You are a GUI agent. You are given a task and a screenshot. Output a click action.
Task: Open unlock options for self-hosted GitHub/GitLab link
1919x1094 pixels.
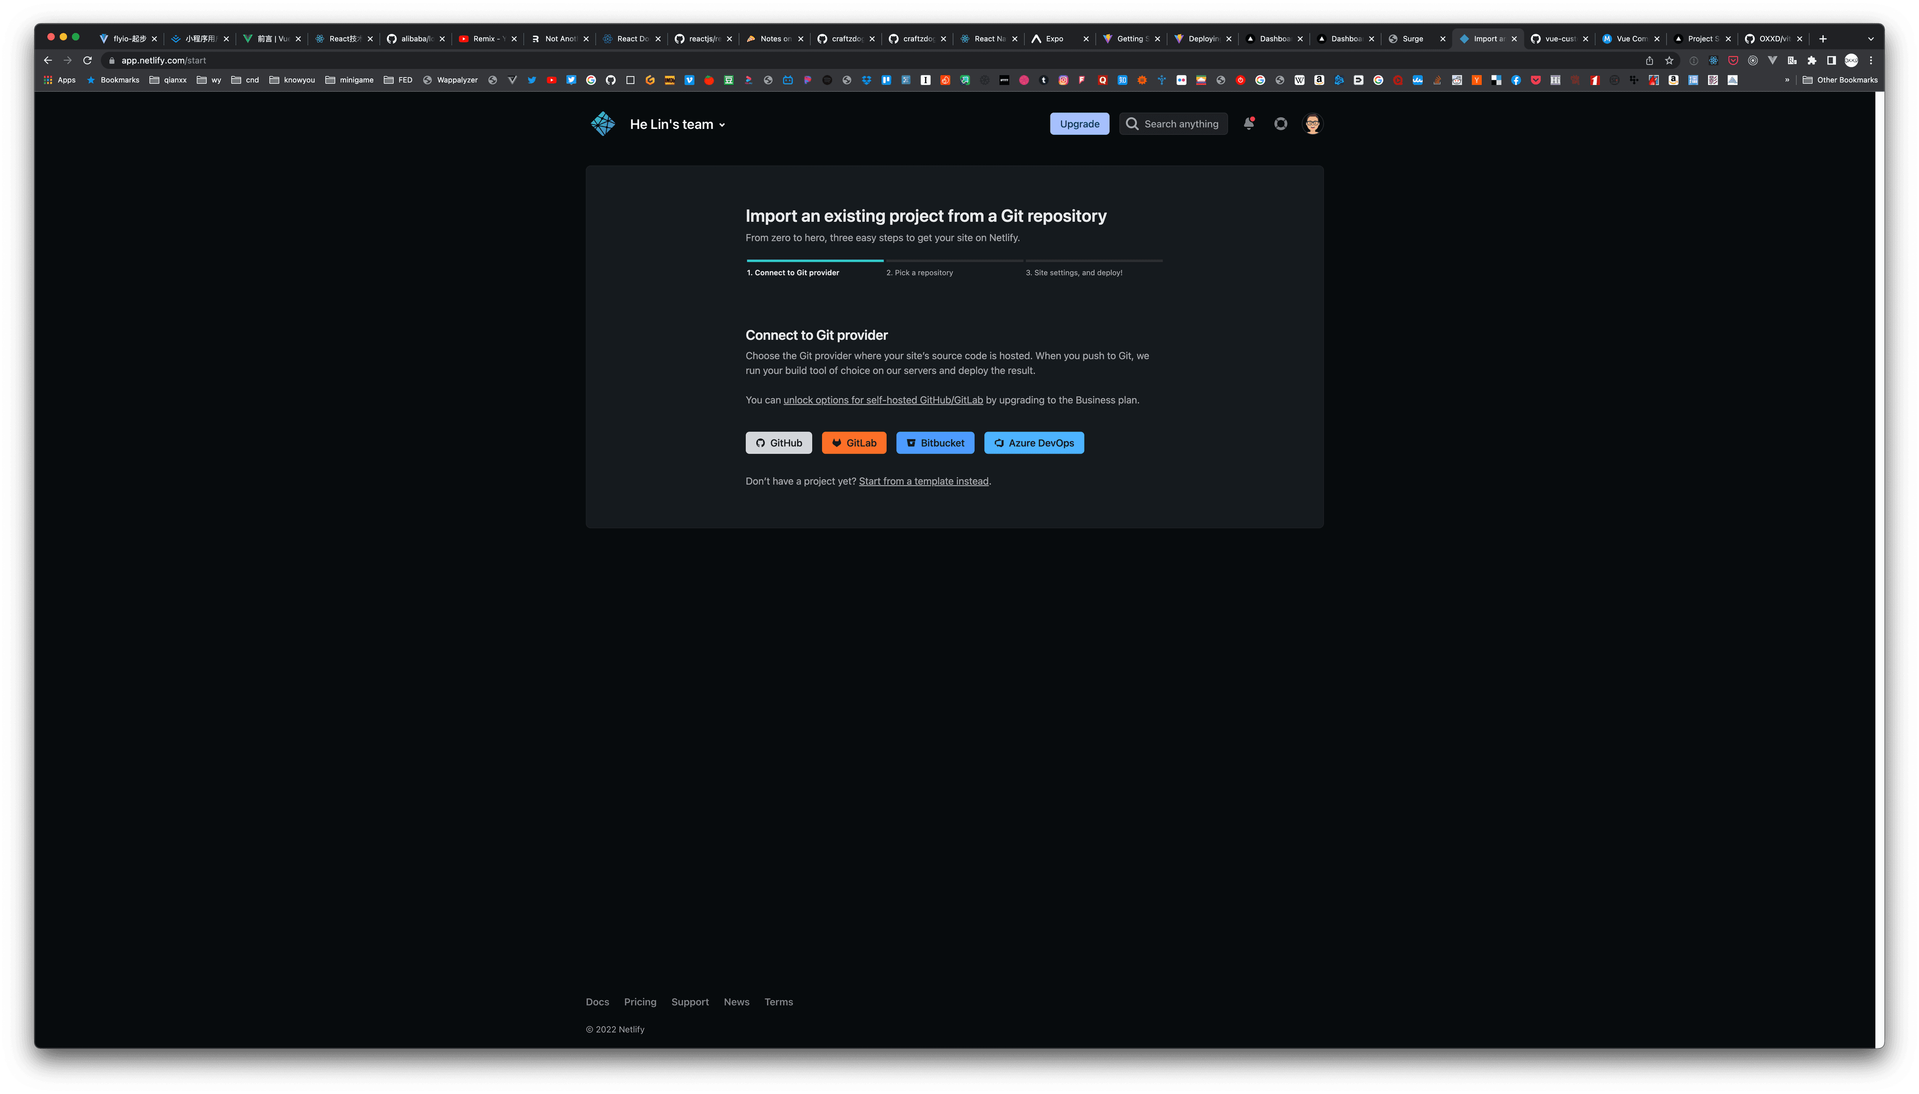(883, 401)
